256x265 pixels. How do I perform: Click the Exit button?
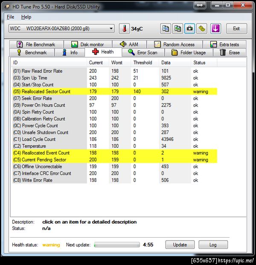[236, 29]
